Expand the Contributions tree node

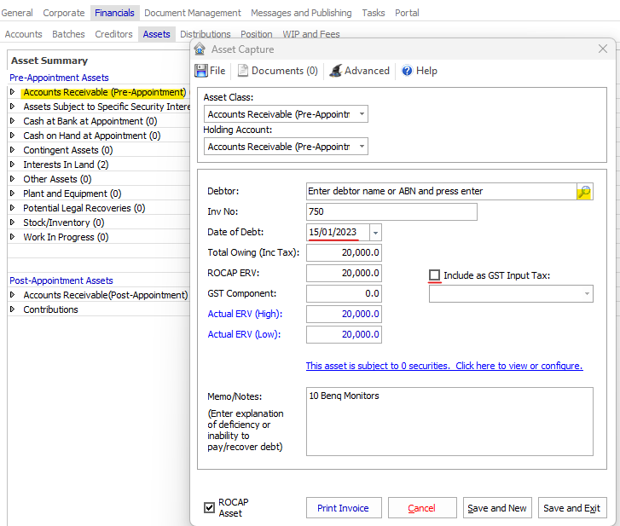tap(13, 309)
